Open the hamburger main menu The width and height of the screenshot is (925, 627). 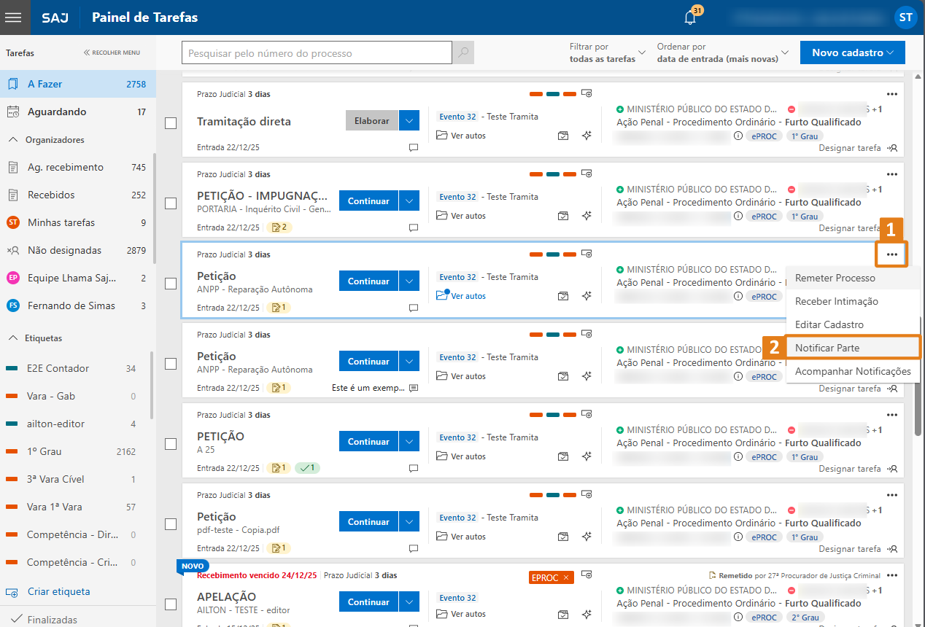(x=15, y=17)
